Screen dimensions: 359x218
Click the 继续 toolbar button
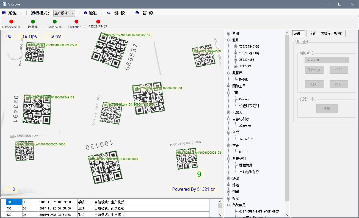tap(116, 13)
